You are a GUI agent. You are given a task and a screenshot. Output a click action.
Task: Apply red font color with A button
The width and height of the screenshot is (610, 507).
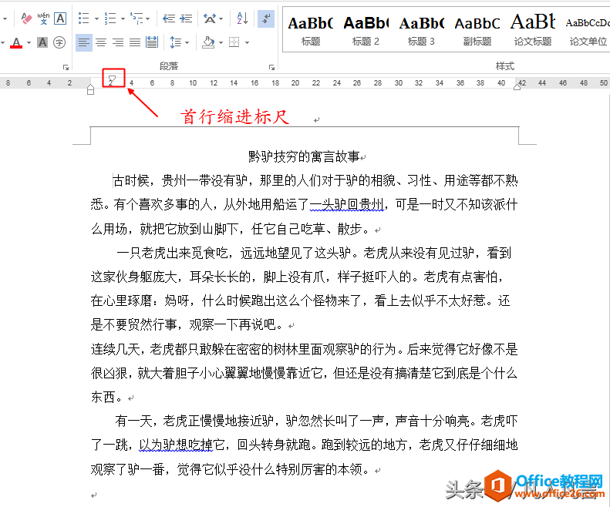16,42
